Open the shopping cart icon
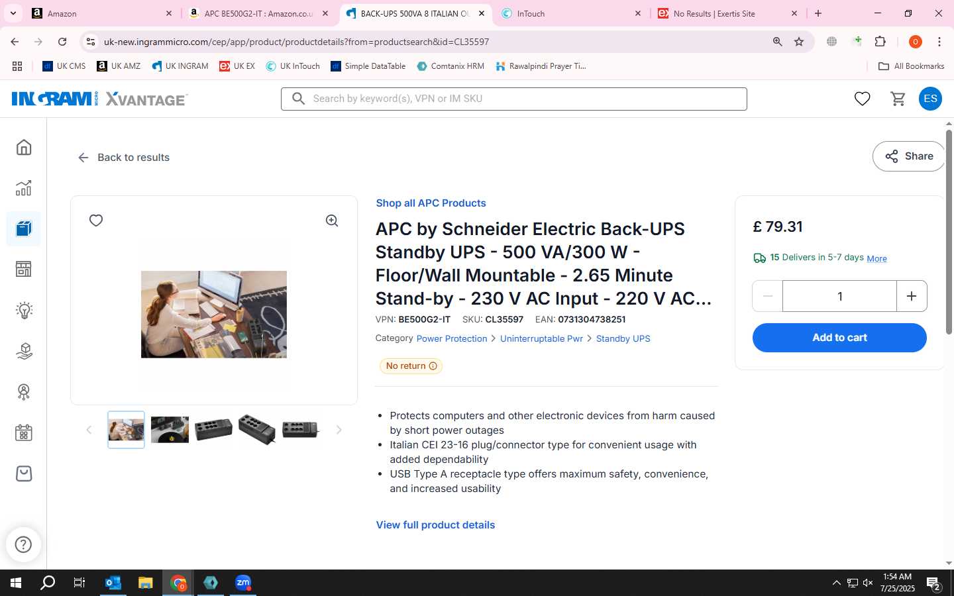Screen dimensions: 954x596 pos(898,99)
